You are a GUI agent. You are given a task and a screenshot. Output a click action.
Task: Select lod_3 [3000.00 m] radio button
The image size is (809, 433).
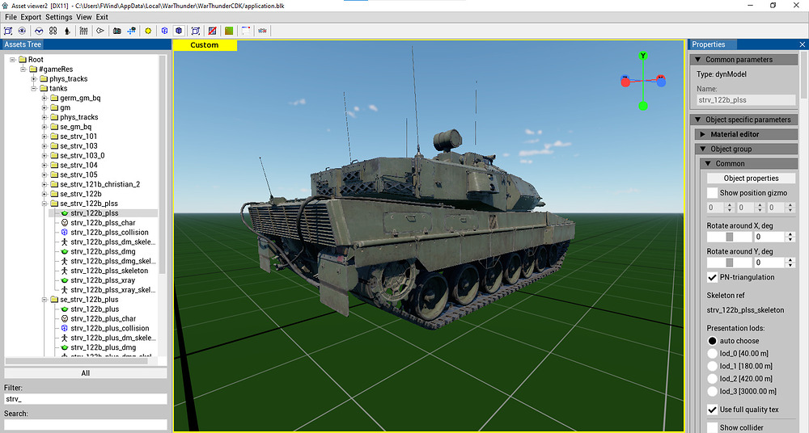pyautogui.click(x=712, y=391)
